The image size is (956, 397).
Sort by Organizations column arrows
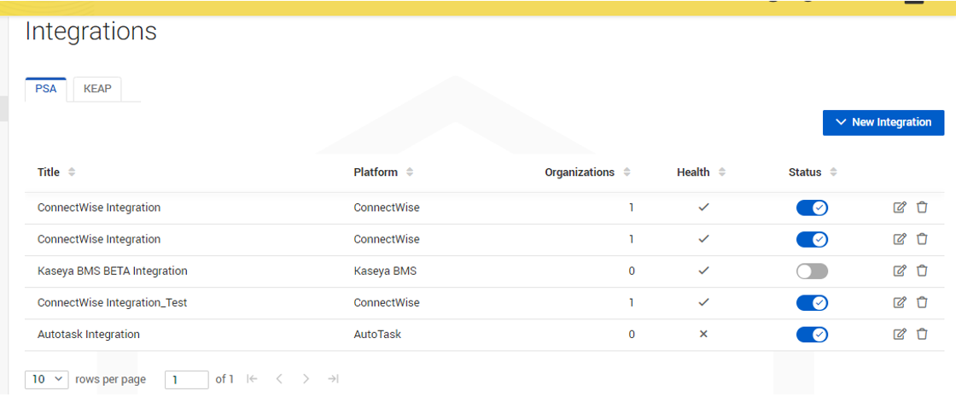click(627, 172)
